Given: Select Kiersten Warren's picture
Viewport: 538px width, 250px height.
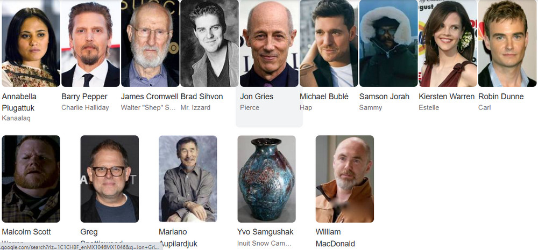Looking at the screenshot, I should click(x=448, y=43).
